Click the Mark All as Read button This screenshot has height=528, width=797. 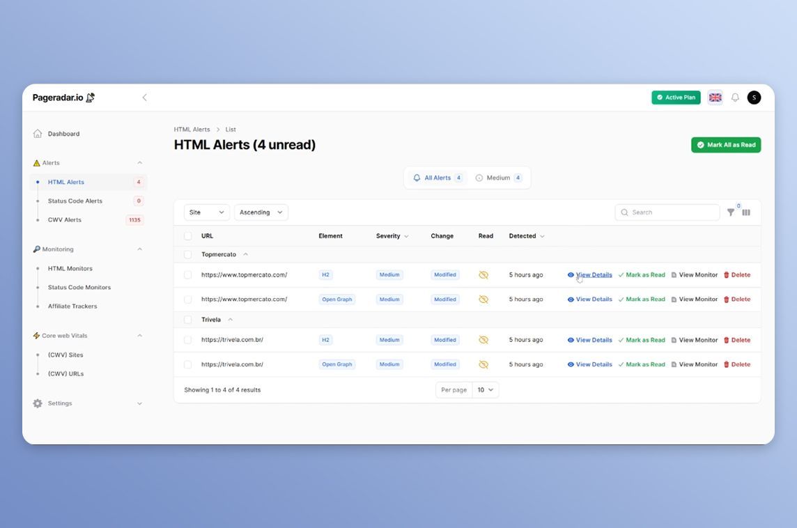(x=725, y=144)
